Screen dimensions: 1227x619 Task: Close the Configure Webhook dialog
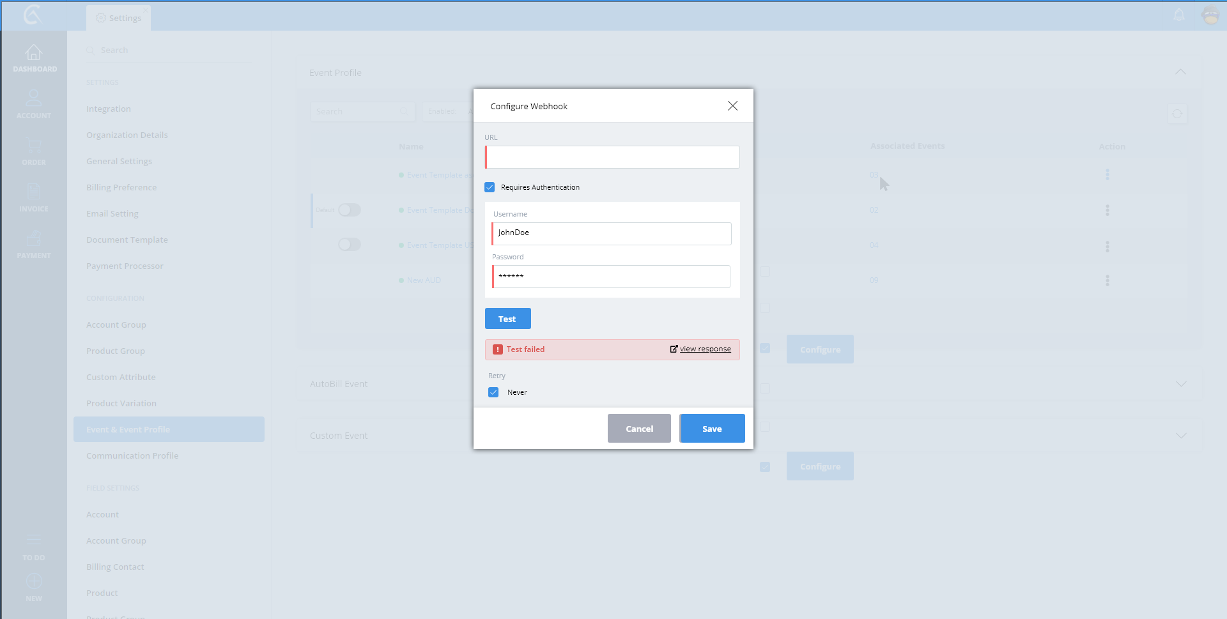[732, 106]
